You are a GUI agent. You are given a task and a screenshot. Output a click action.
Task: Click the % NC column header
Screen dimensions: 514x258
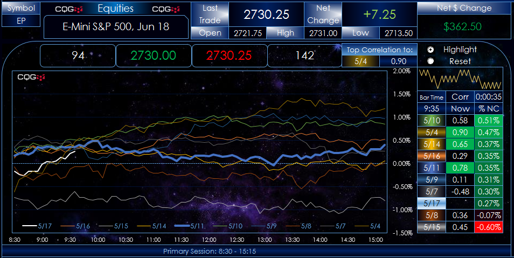488,107
